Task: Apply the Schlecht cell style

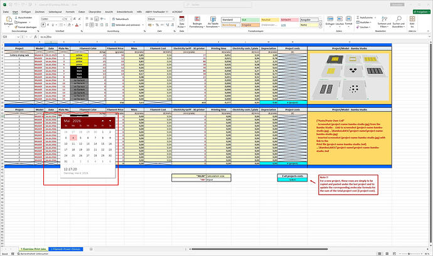Action: (289, 20)
